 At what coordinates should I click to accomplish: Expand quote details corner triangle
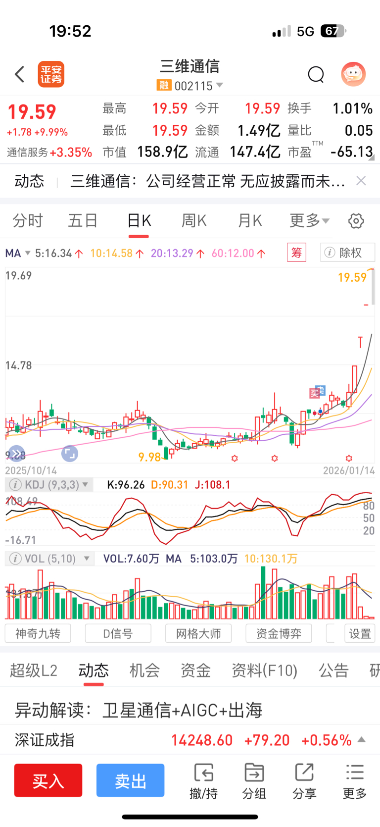point(372,157)
